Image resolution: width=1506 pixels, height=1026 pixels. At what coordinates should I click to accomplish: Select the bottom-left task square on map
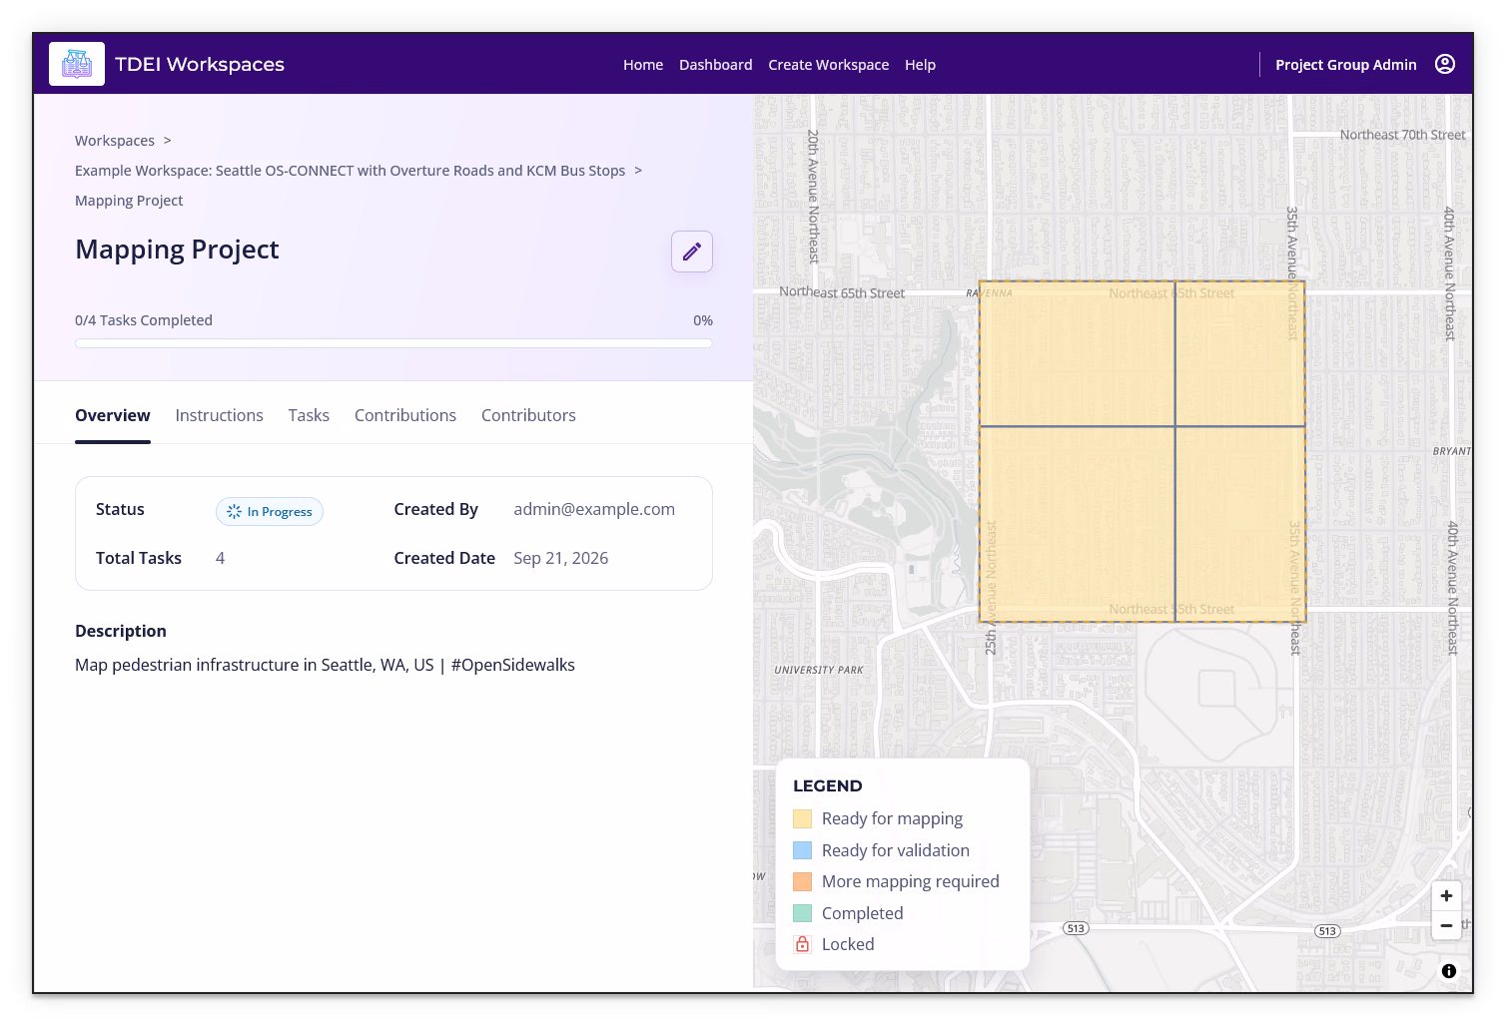[x=1077, y=525]
